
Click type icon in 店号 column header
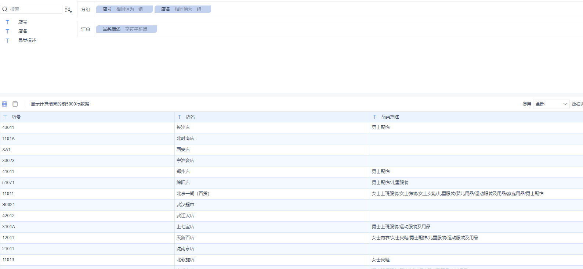(x=5, y=117)
